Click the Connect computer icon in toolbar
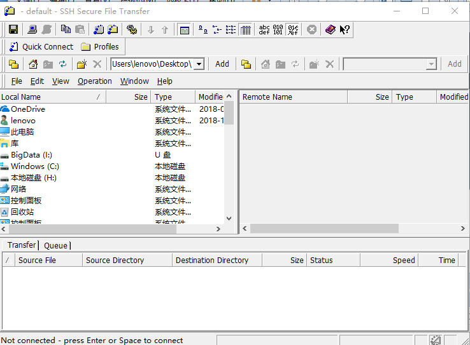This screenshot has height=345, width=470. [x=32, y=30]
